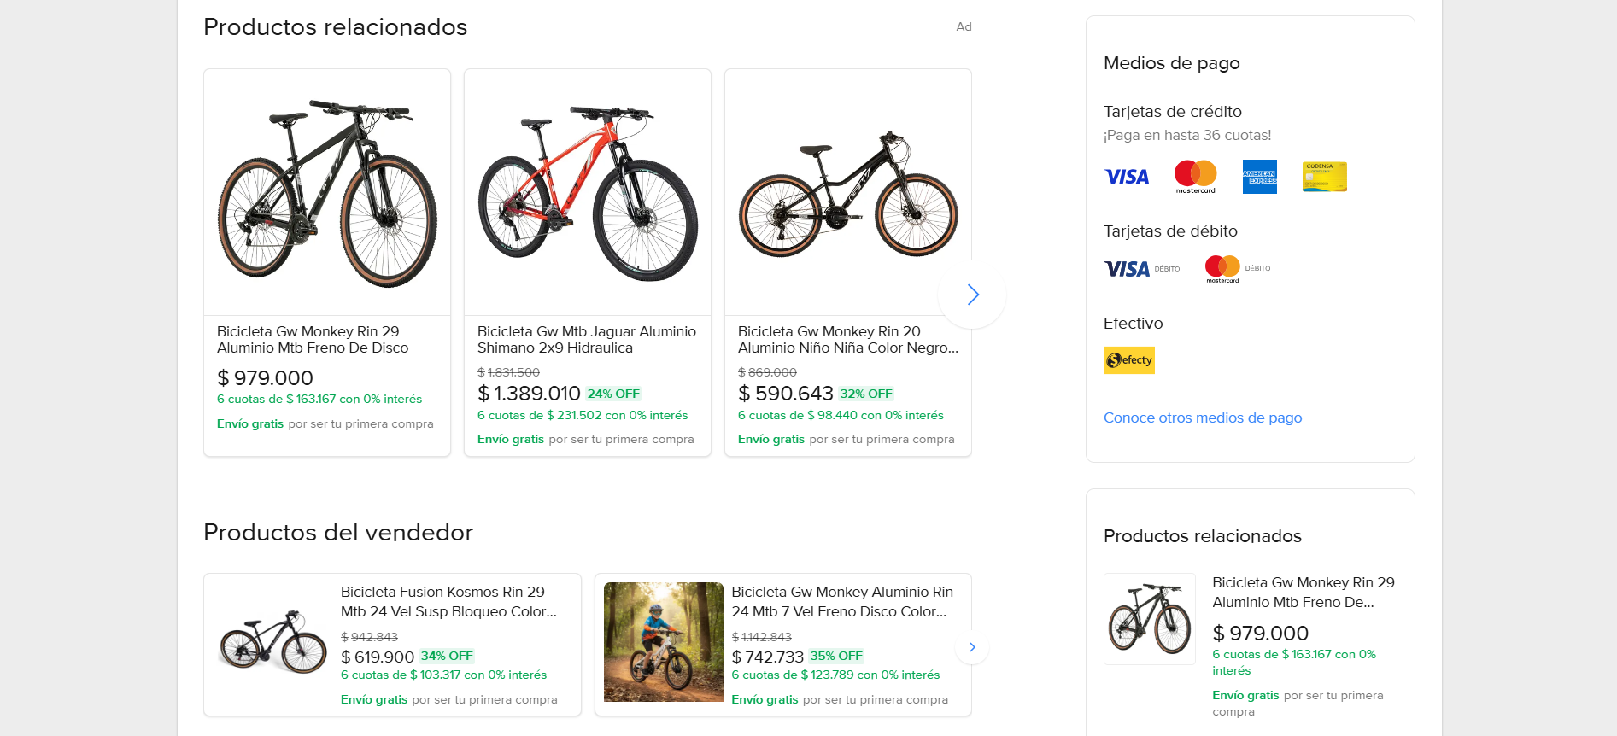The image size is (1617, 736).
Task: Click the Visa Débito logo
Action: coord(1142,269)
